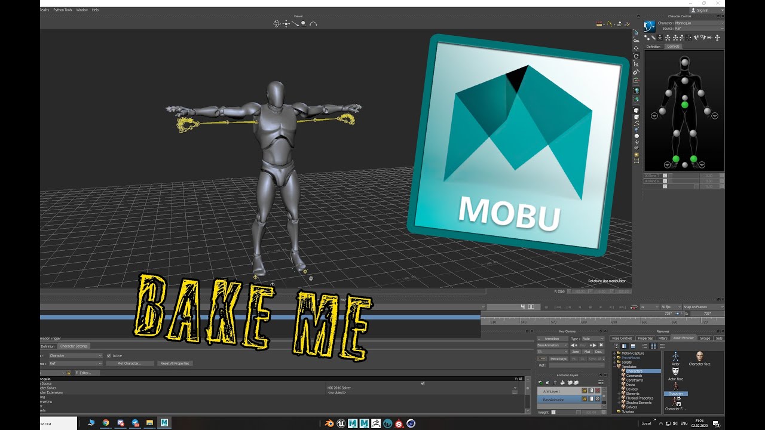Select the chest effector sphere on figure
The image size is (765, 430).
coord(685,81)
